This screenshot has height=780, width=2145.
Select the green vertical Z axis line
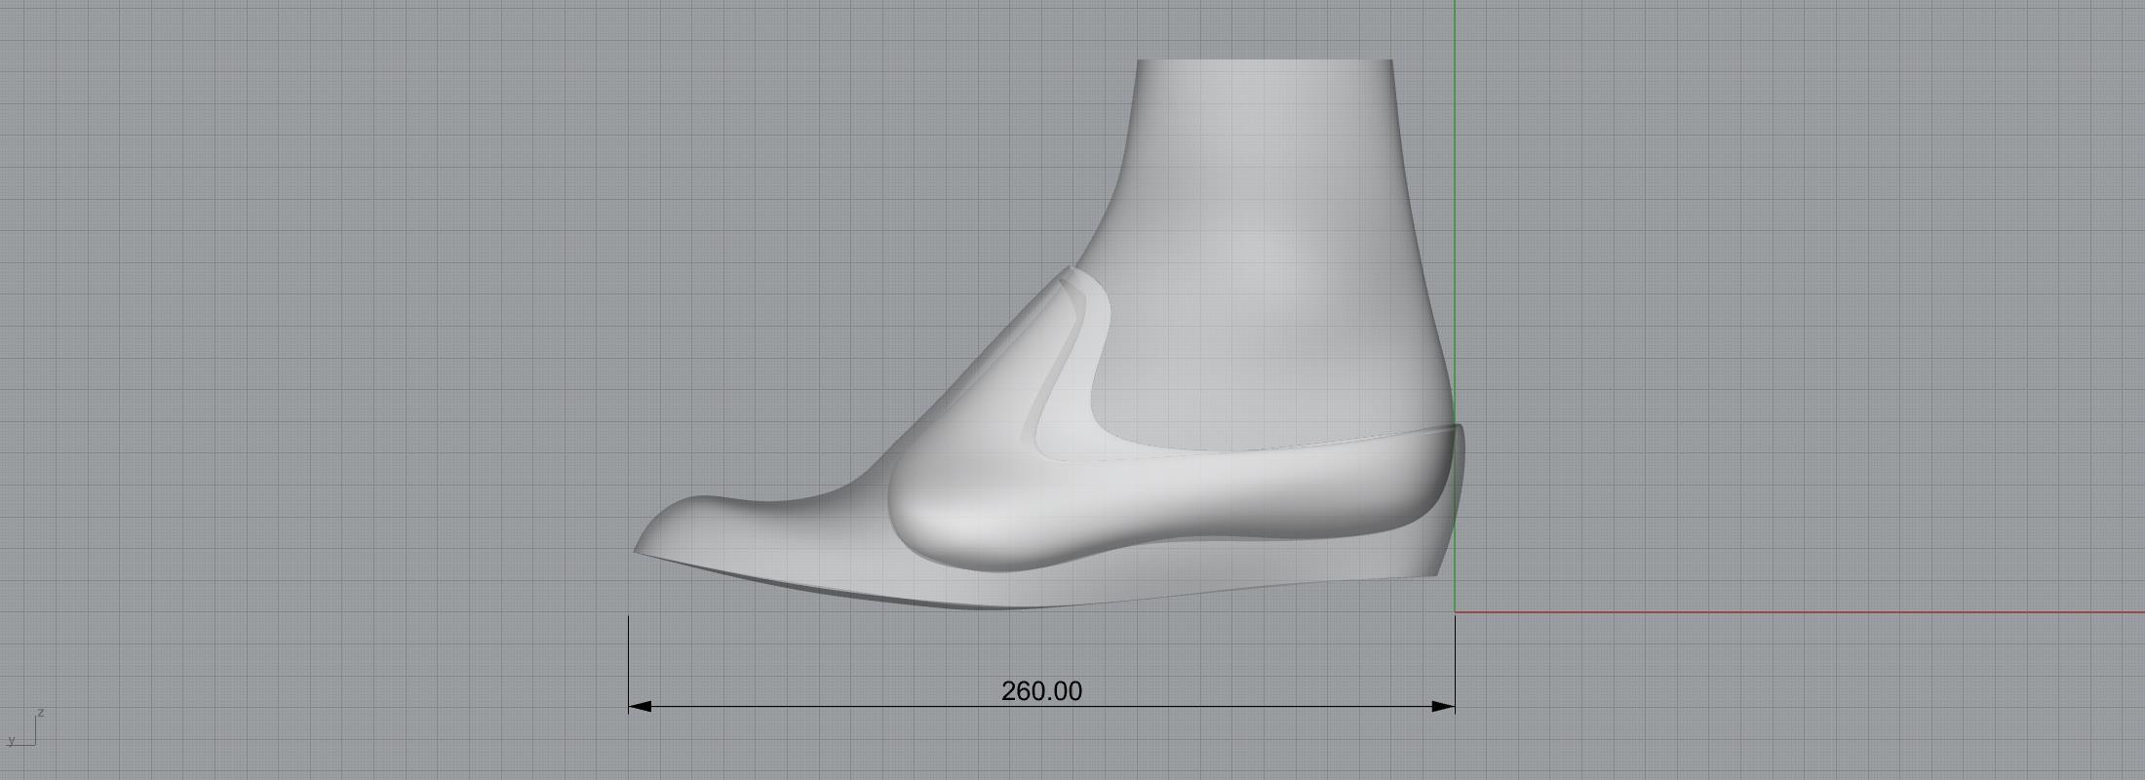1455,195
